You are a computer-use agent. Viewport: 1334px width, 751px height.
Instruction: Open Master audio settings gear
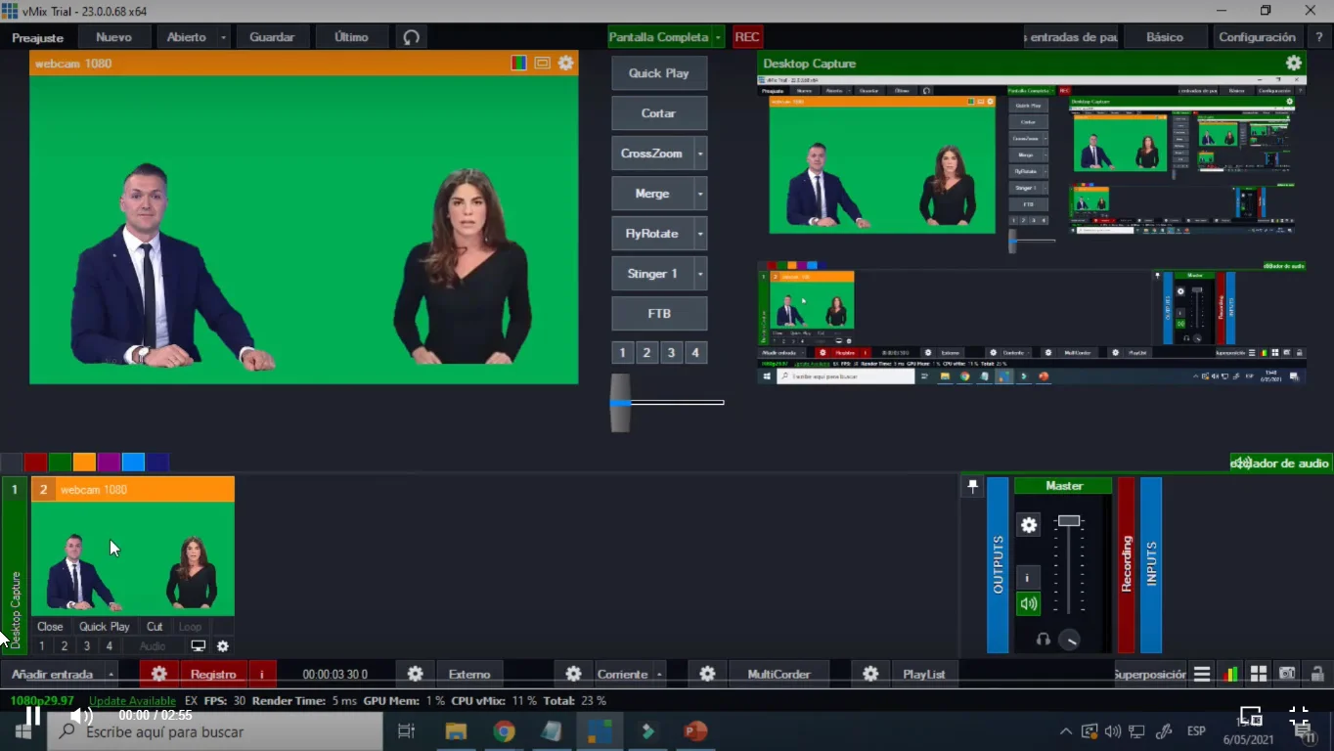(1029, 525)
